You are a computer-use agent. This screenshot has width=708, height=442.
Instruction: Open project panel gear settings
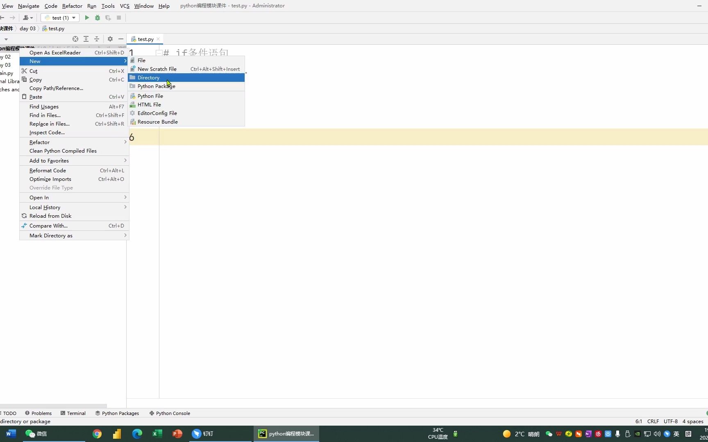click(110, 39)
